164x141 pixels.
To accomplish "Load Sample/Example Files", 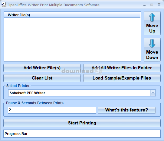I will [122, 78].
